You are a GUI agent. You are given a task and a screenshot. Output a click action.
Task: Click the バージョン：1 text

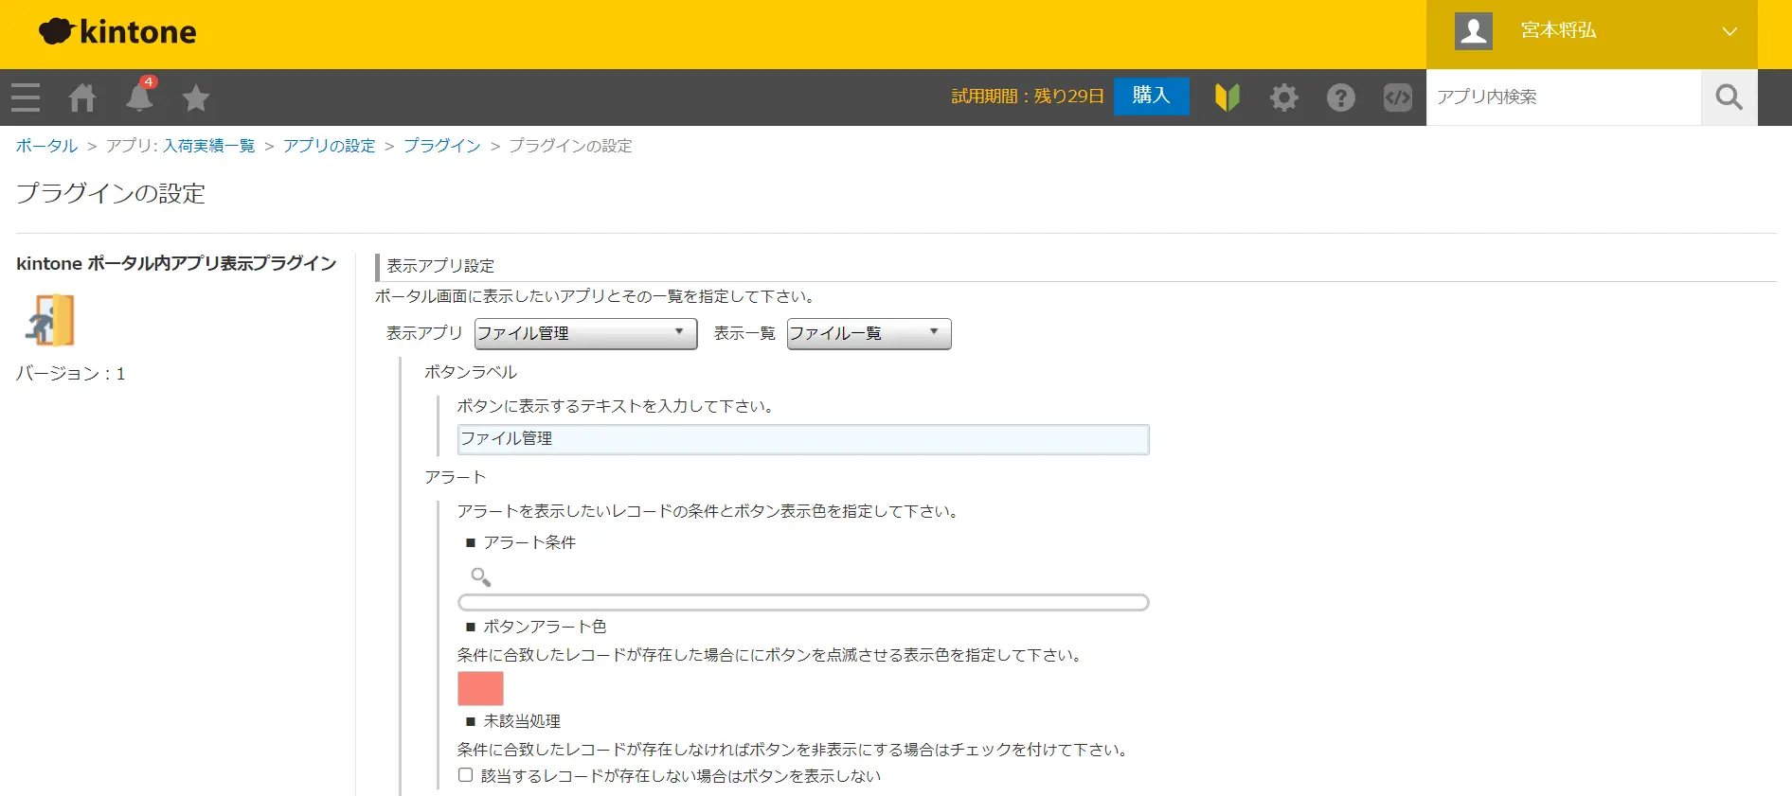71,374
